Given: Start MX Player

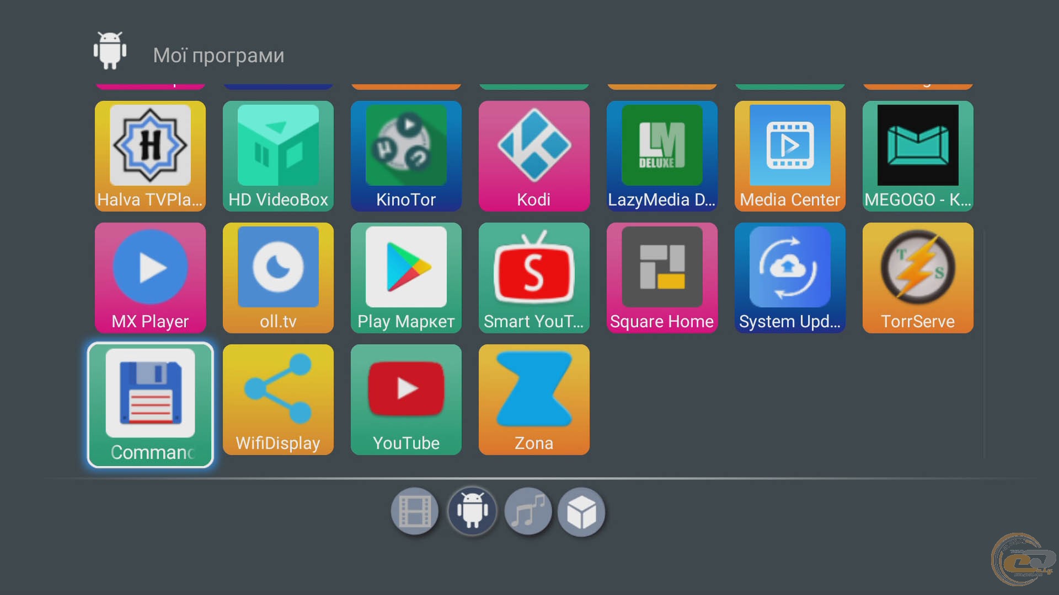Looking at the screenshot, I should (150, 278).
